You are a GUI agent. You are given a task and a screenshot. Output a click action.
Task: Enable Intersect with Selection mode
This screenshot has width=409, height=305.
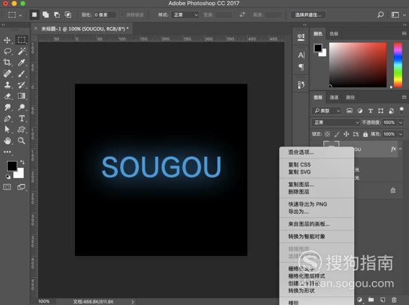68,15
